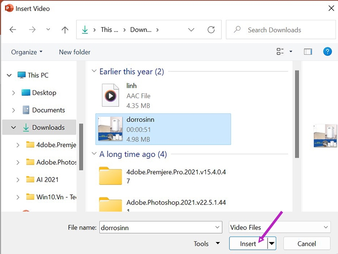
Task: Open the Organize menu
Action: click(x=27, y=52)
